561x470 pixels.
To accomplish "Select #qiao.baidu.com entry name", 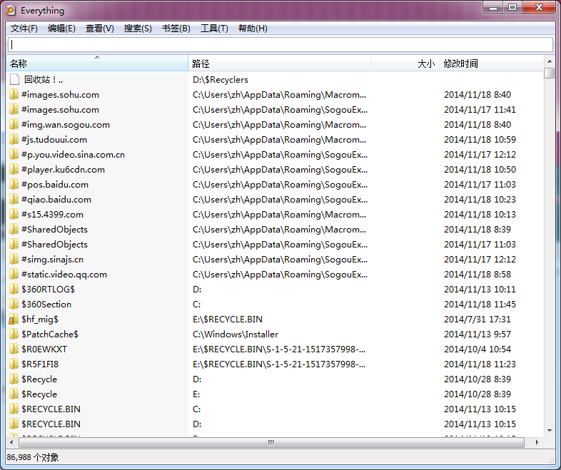I will (56, 200).
